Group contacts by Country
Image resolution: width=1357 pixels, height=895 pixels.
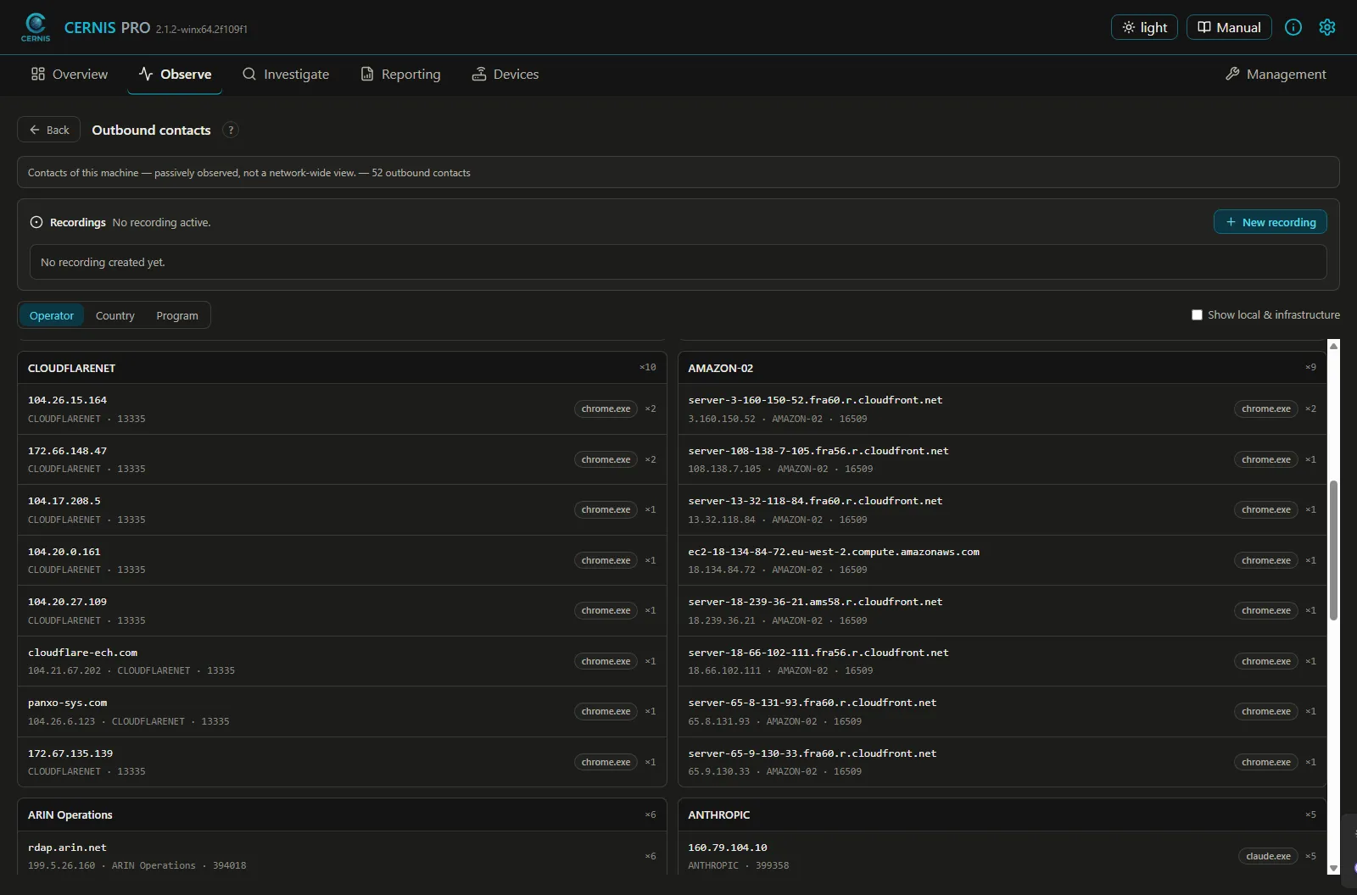tap(115, 315)
